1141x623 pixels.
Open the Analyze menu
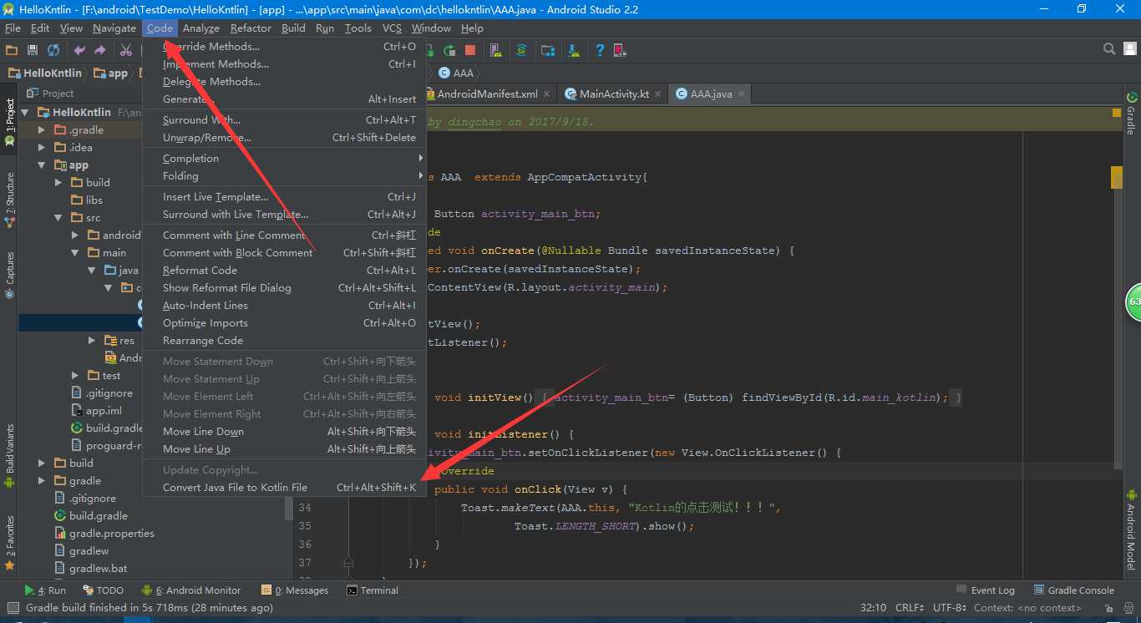(201, 28)
